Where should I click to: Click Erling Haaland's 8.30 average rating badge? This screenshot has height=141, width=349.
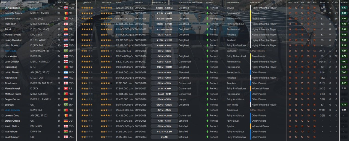(x=344, y=8)
